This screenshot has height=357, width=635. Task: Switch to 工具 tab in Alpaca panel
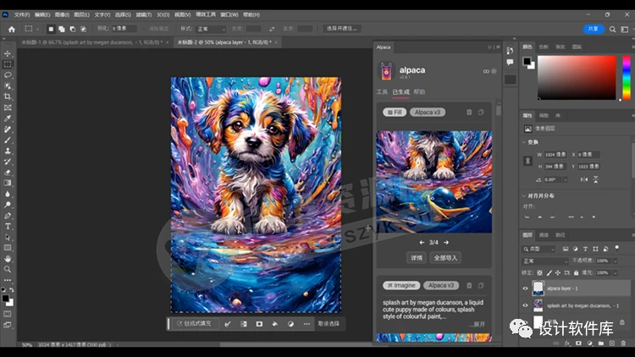pos(382,92)
